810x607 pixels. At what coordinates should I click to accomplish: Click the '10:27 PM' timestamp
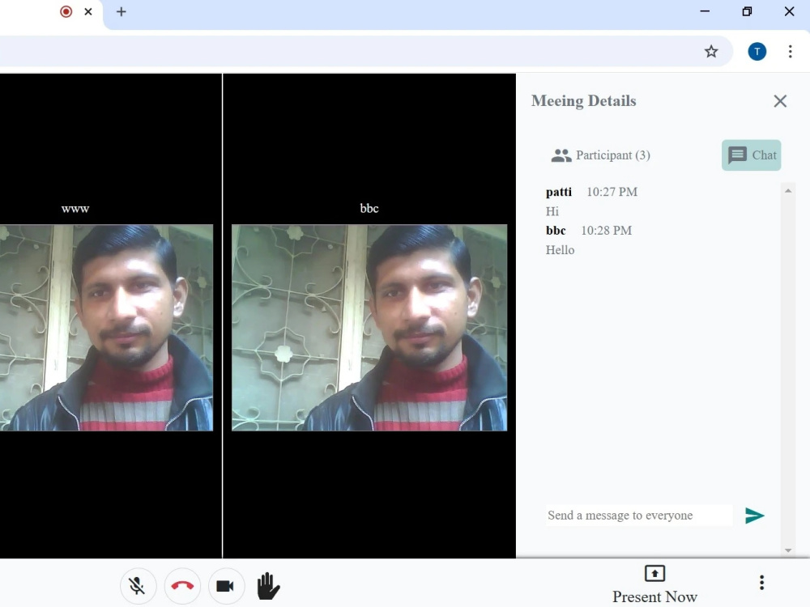pyautogui.click(x=612, y=192)
